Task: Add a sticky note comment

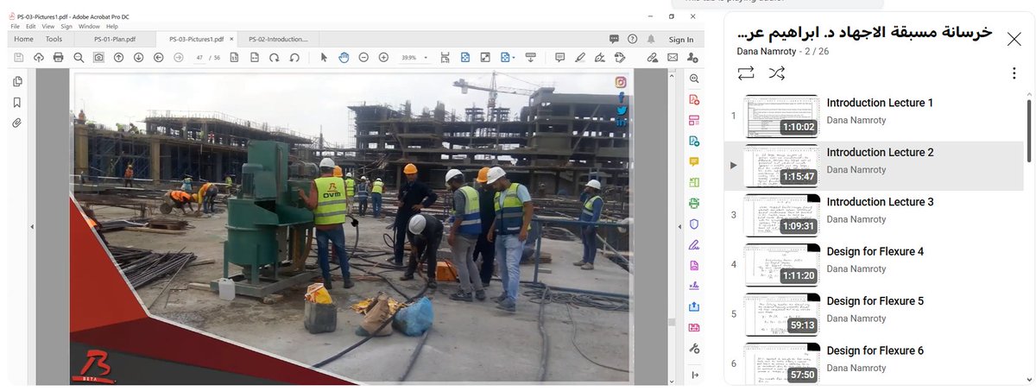Action: point(559,57)
